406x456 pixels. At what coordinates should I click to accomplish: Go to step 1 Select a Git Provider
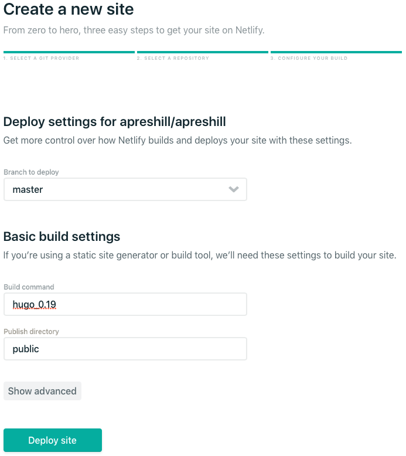[41, 59]
